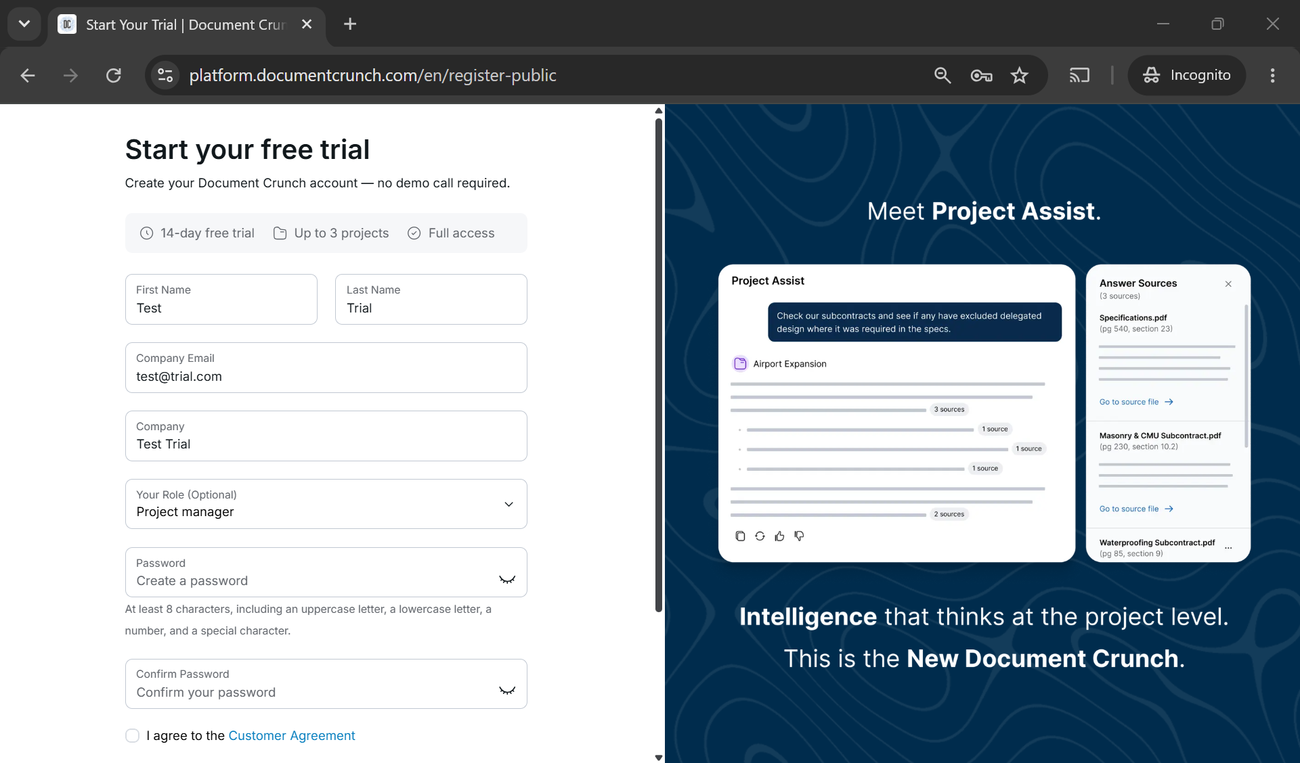Screen dimensions: 1300x763
Task: Click the Company Email field
Action: pos(326,367)
